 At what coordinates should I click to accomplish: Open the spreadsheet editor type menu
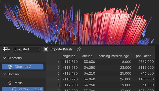[6, 50]
